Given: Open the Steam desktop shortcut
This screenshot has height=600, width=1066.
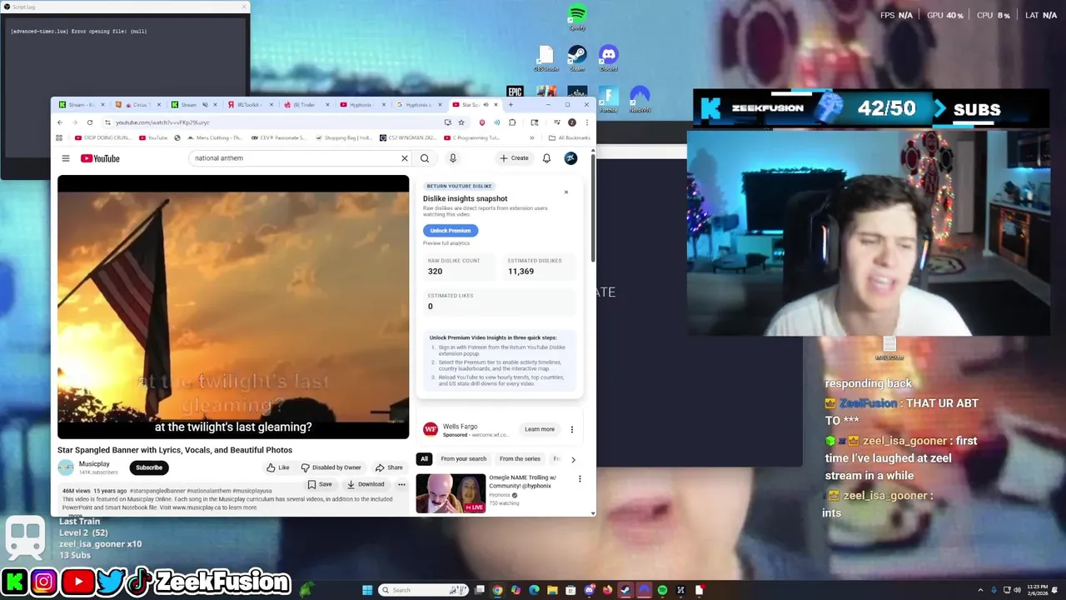Looking at the screenshot, I should pos(576,58).
